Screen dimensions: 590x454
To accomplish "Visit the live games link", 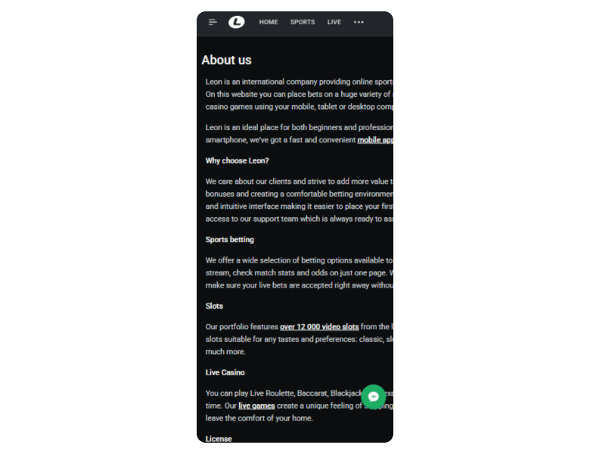I will coord(256,406).
